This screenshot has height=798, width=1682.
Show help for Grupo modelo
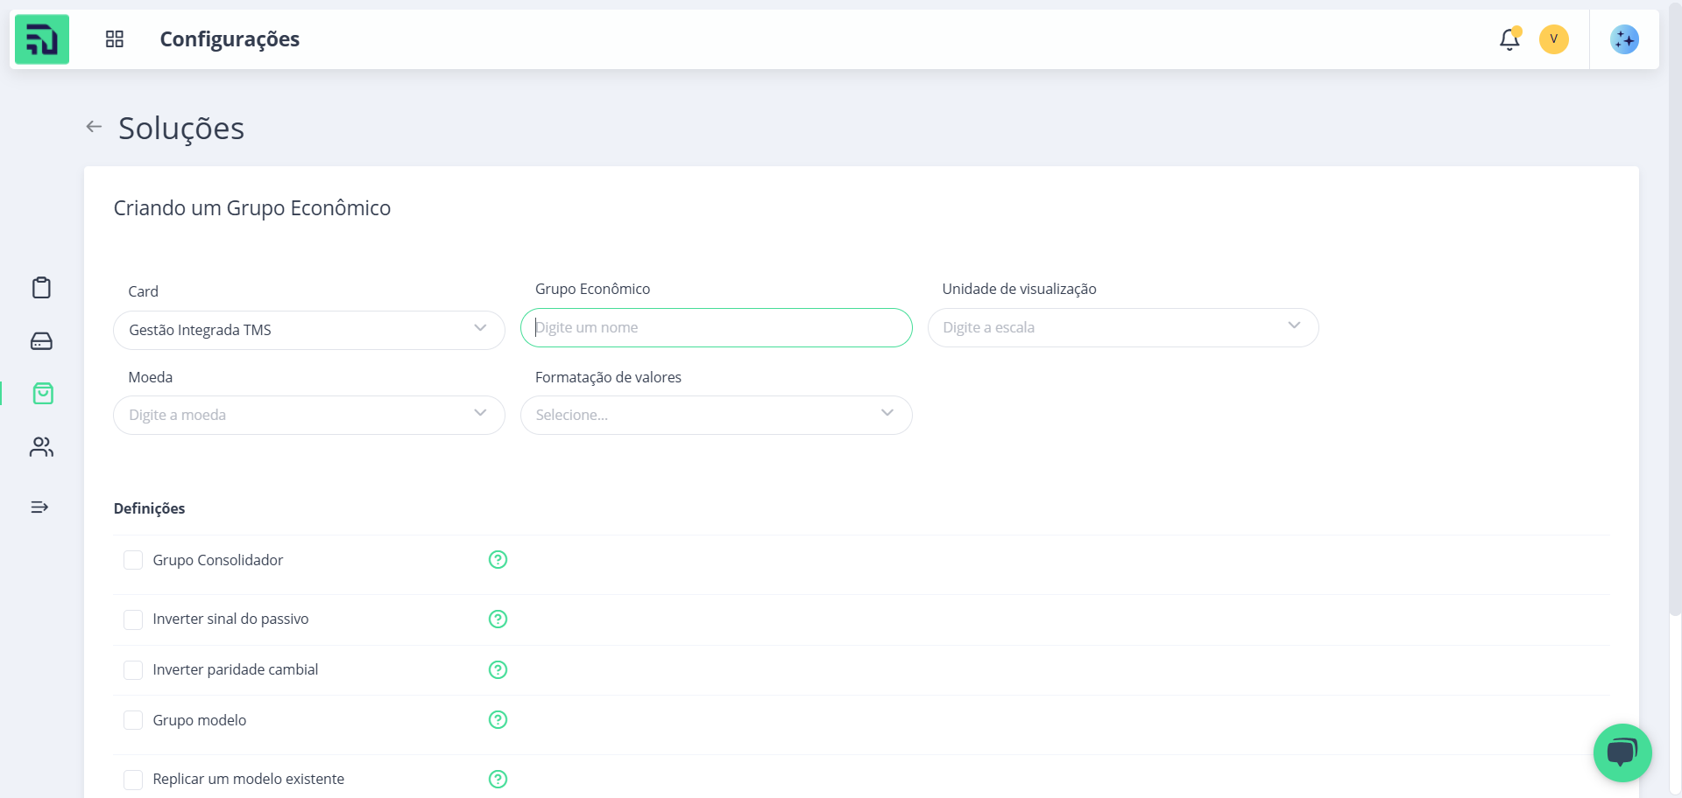tap(498, 720)
